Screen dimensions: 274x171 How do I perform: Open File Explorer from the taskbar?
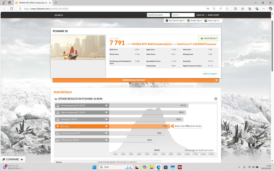pyautogui.click(x=151, y=167)
